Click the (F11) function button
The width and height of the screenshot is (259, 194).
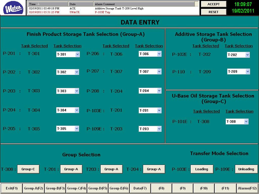pyautogui.click(x=225, y=189)
